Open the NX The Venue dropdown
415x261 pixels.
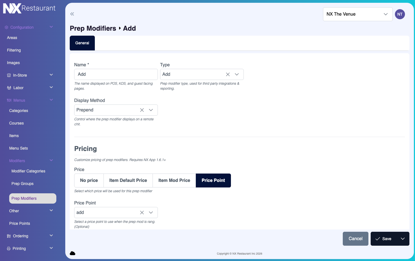(x=357, y=14)
